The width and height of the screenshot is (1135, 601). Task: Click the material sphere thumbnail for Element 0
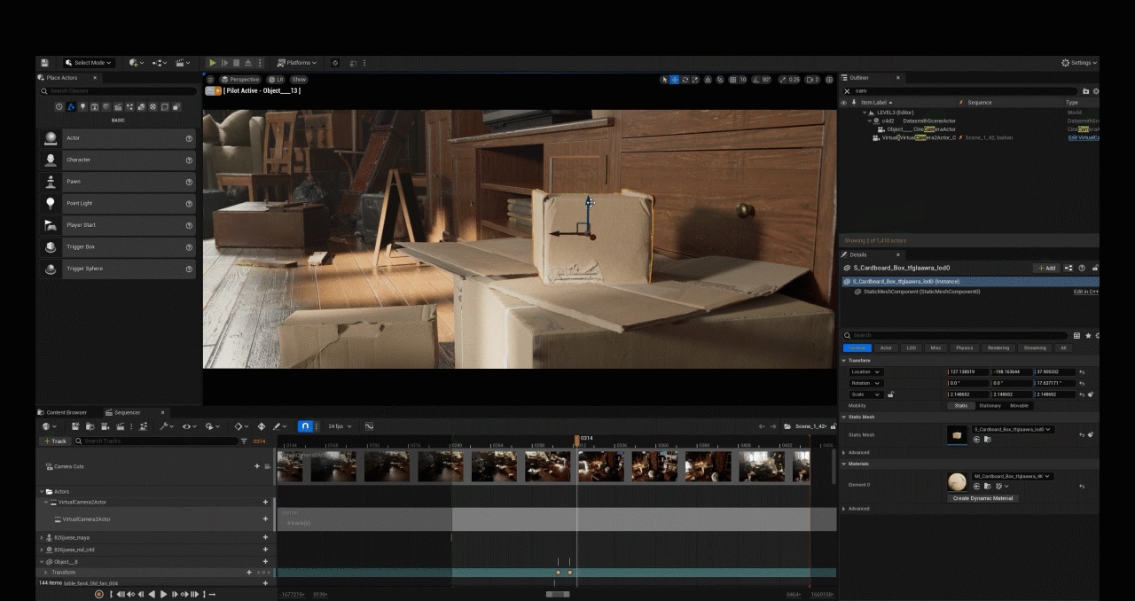coord(957,481)
